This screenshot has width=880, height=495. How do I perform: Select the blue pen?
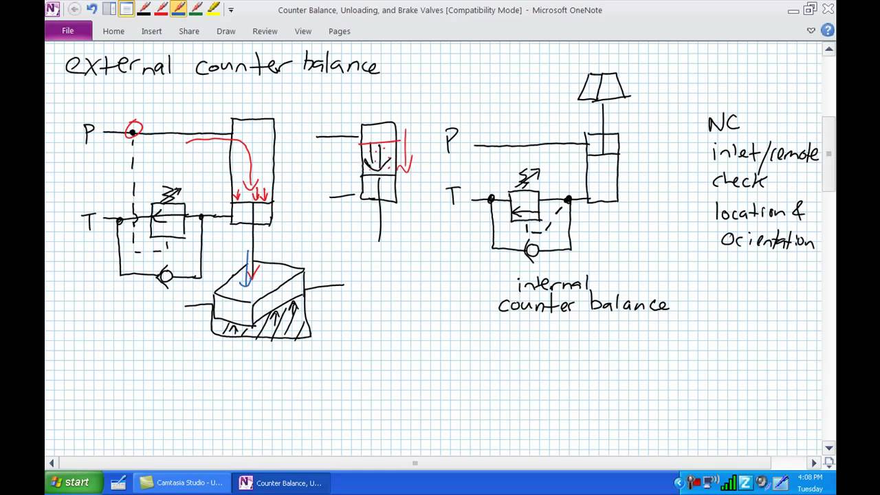tap(179, 10)
